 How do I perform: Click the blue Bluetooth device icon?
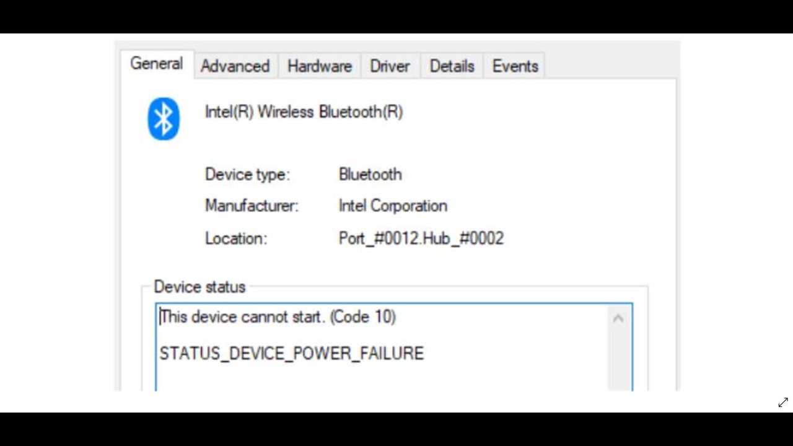[163, 118]
